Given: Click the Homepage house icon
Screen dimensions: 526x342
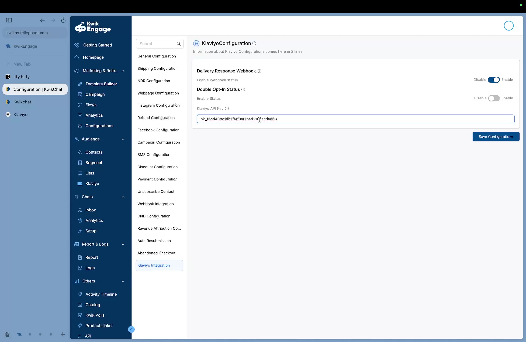Looking at the screenshot, I should [x=77, y=57].
